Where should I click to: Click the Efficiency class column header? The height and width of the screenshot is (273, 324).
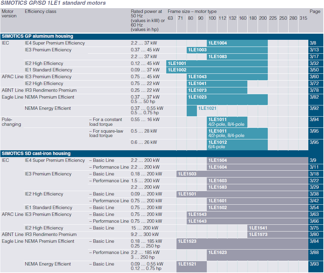click(x=41, y=12)
